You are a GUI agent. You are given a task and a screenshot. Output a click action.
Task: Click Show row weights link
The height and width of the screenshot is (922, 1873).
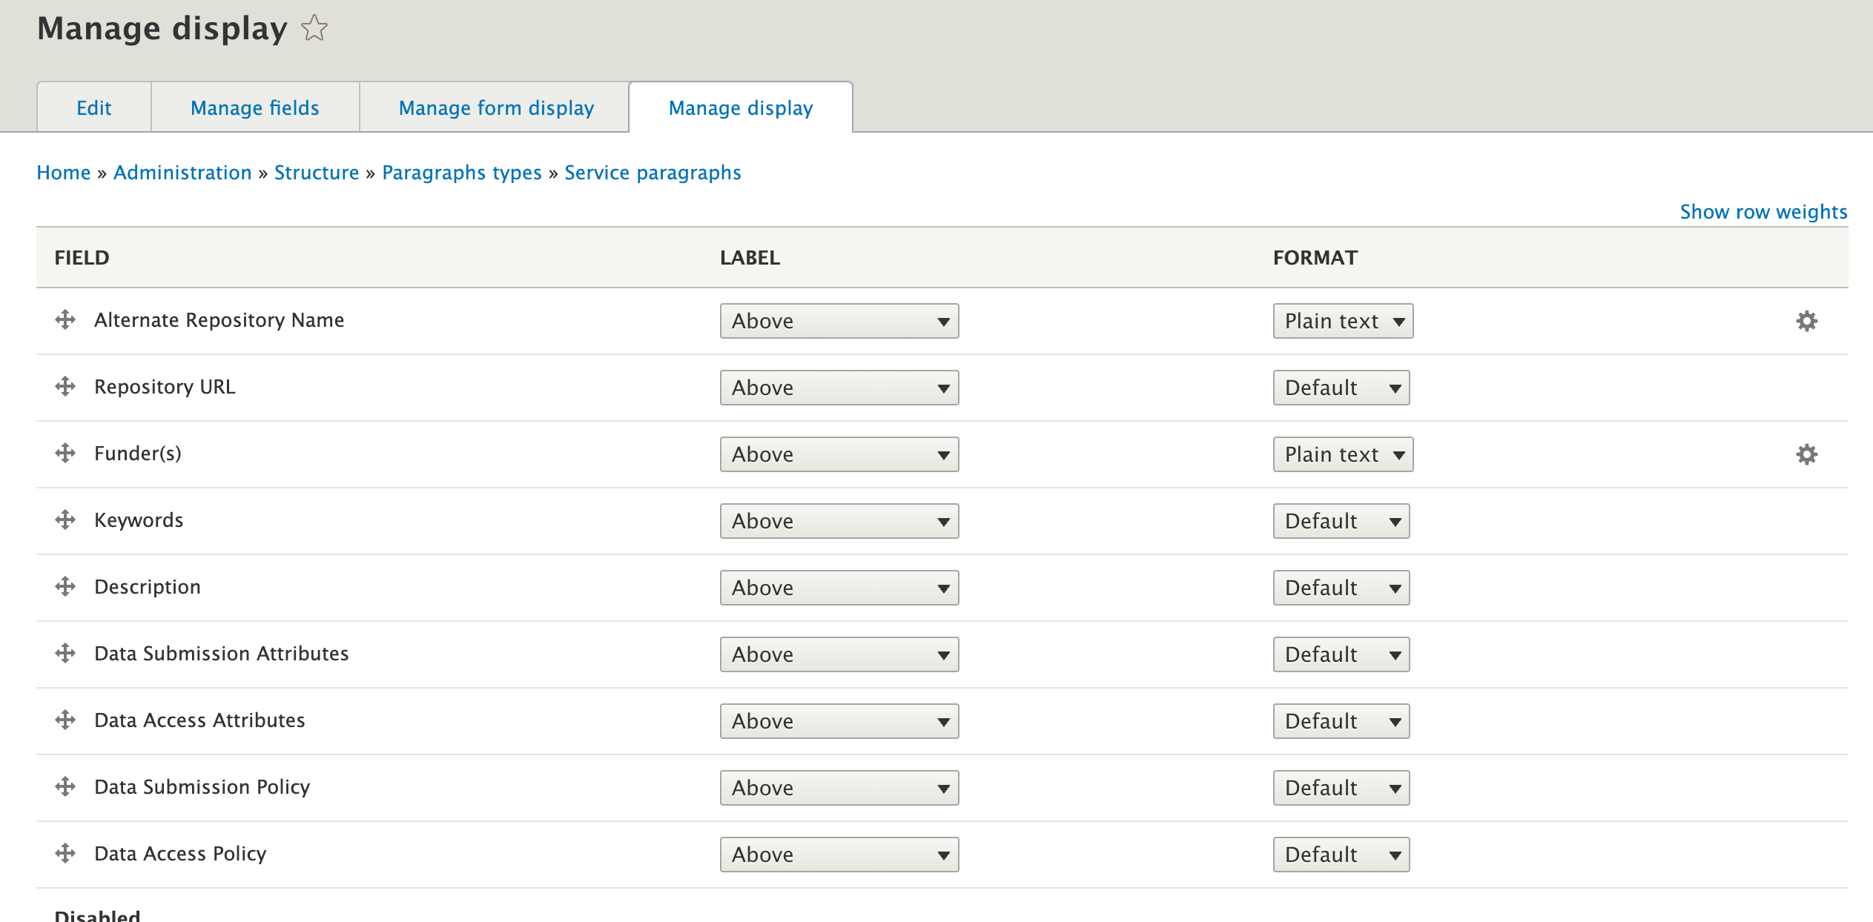[1763, 212]
